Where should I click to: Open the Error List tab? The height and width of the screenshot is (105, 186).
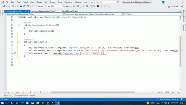[x=8, y=95]
